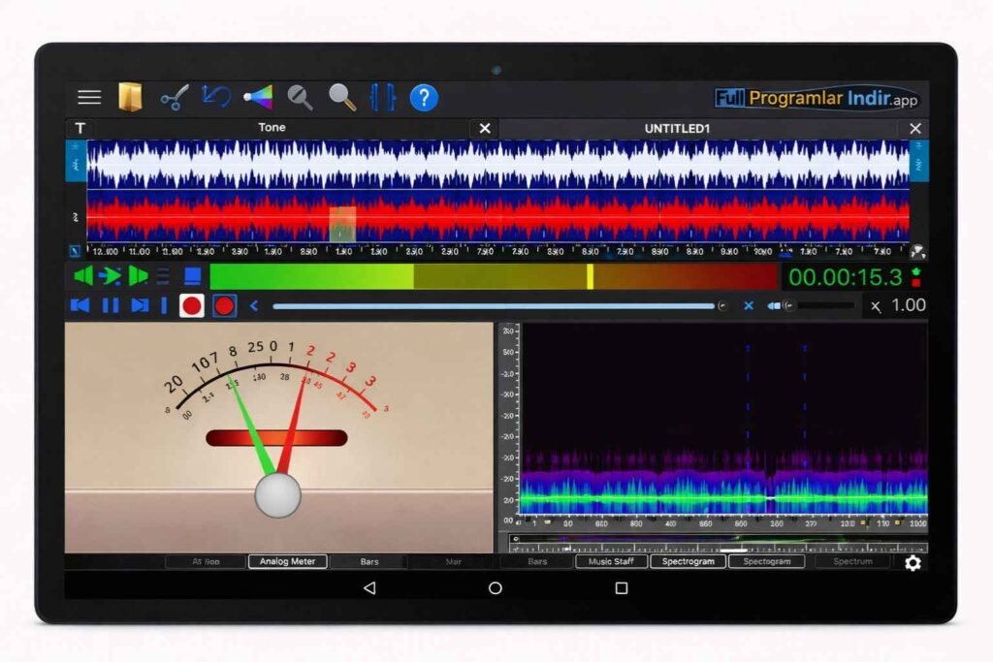Click the long light-blue position slider

pyautogui.click(x=495, y=306)
